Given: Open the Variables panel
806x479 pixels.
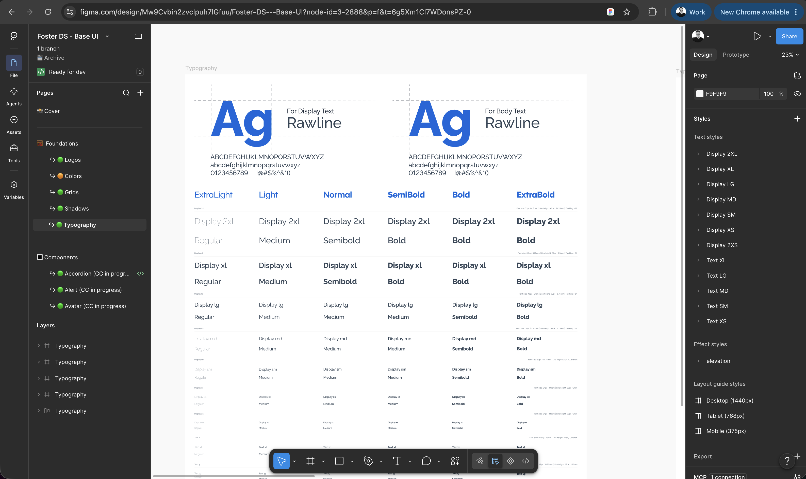Looking at the screenshot, I should coord(14,190).
